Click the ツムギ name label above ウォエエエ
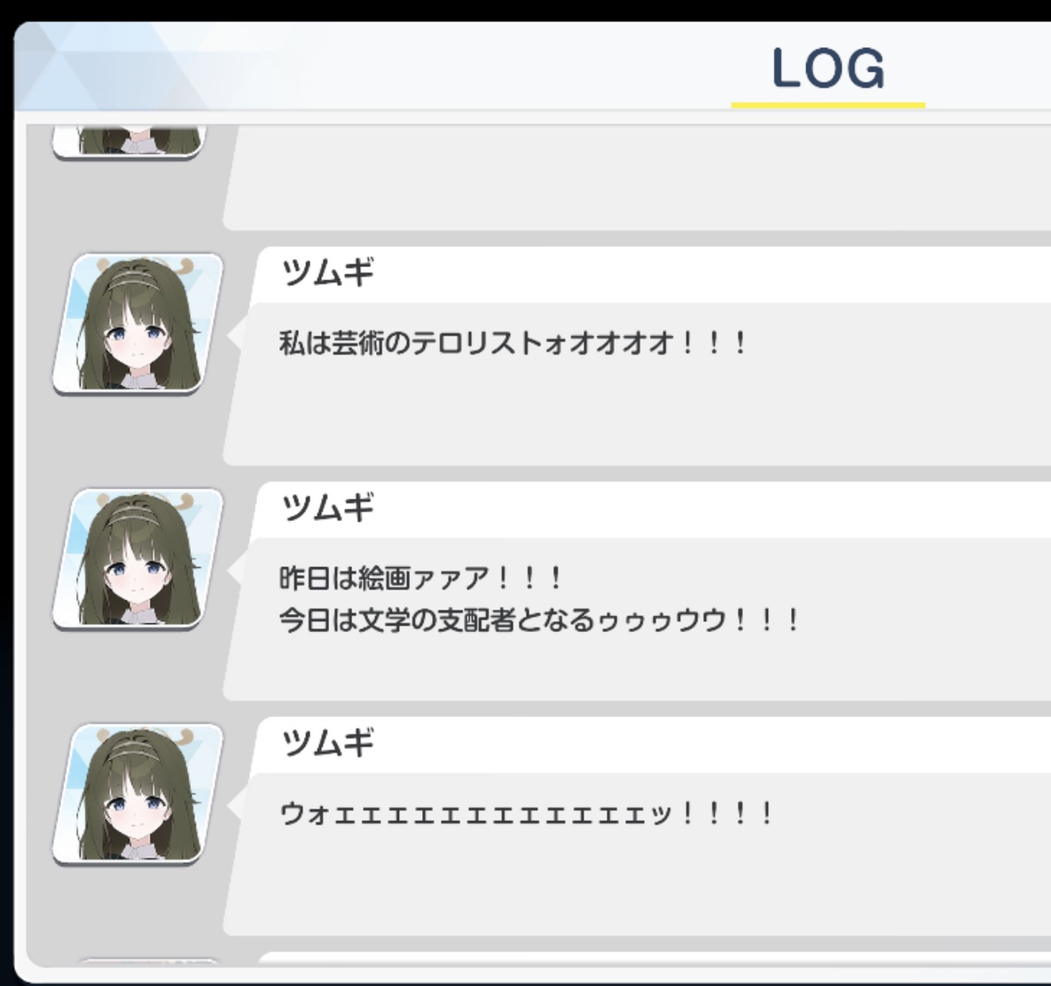1051x986 pixels. [x=327, y=743]
